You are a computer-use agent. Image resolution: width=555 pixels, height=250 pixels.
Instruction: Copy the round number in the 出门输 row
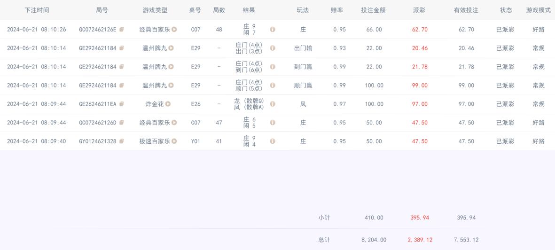[x=122, y=48]
